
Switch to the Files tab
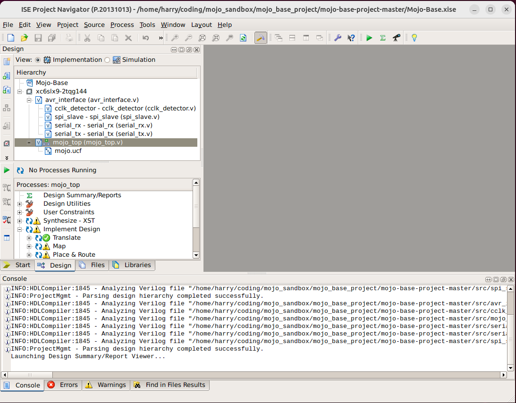click(x=92, y=265)
